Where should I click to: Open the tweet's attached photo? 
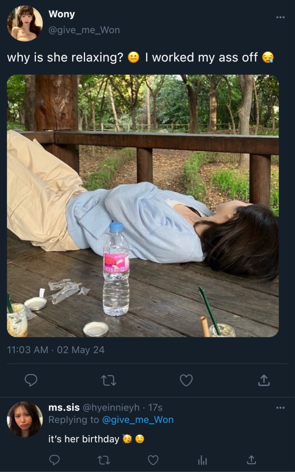click(143, 206)
